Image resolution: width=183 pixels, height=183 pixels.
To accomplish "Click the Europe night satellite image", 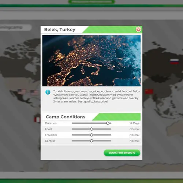I will click(91, 61).
